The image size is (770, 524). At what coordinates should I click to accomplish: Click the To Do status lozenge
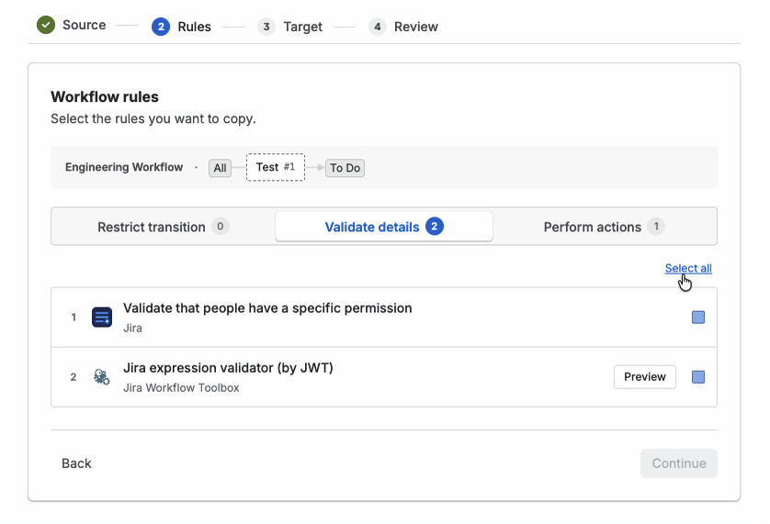pyautogui.click(x=345, y=168)
